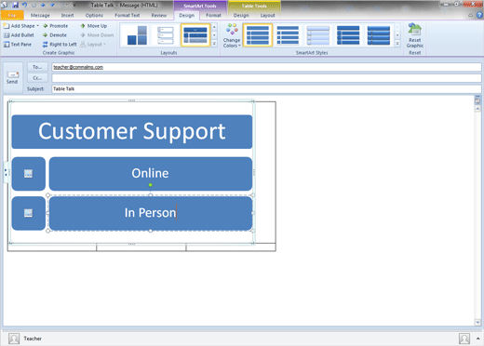Select the Customer Support shape
Viewport: 484px width, 346px height.
pyautogui.click(x=132, y=131)
